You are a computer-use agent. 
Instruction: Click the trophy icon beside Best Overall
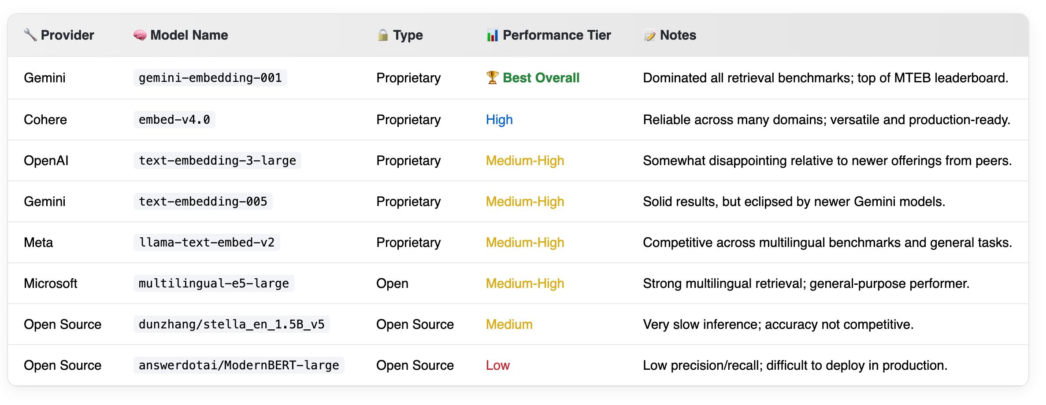pyautogui.click(x=492, y=77)
